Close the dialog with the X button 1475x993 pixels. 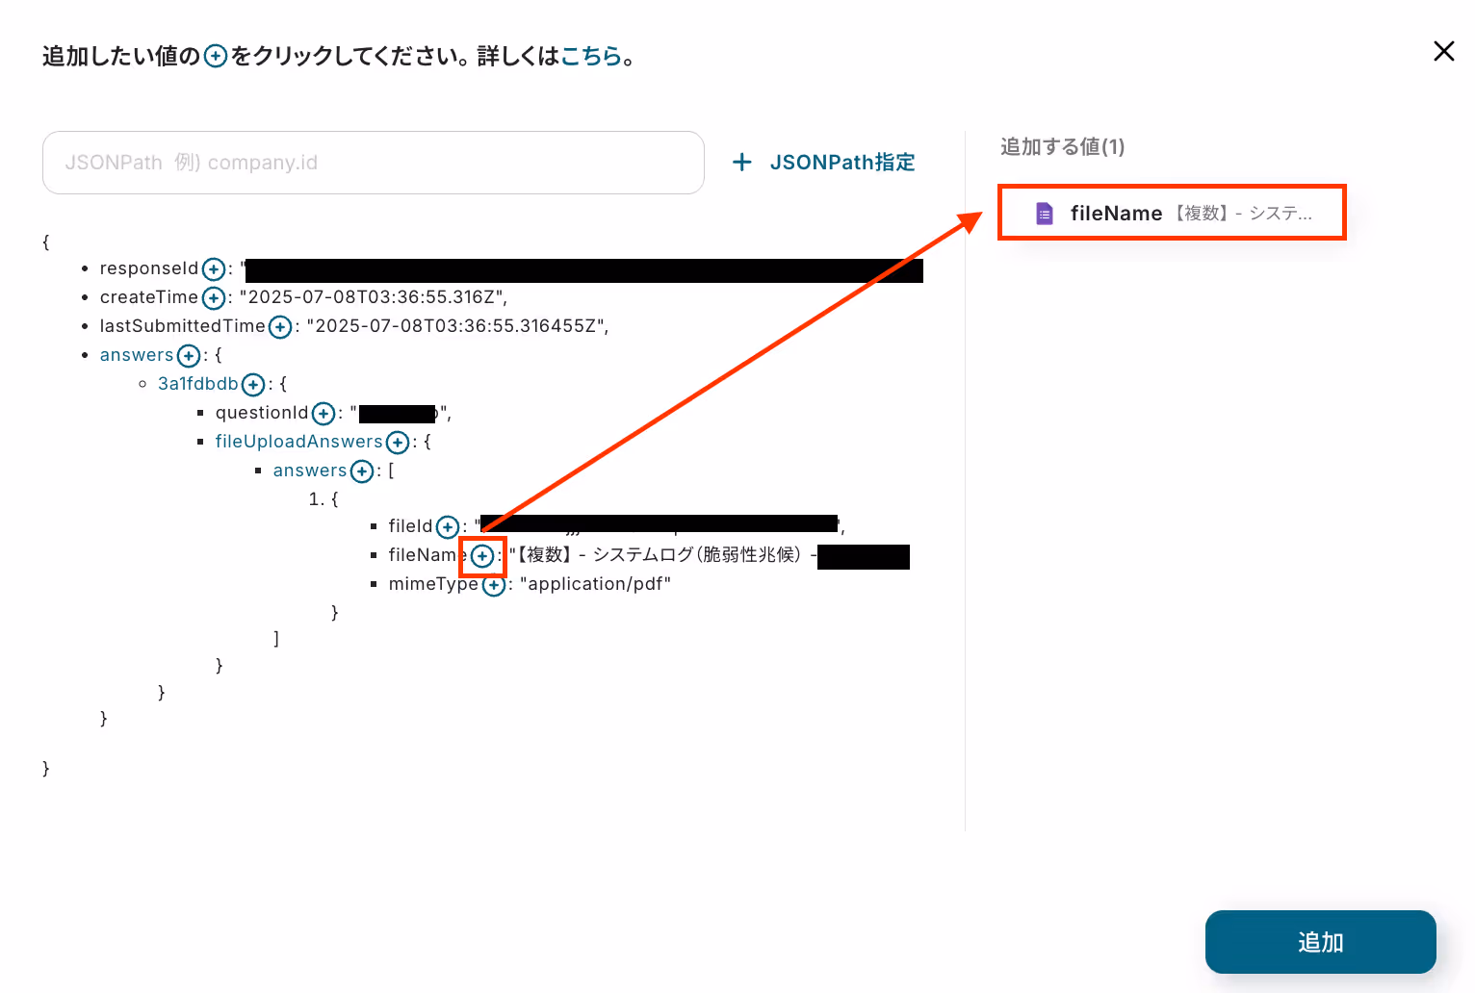[1443, 51]
